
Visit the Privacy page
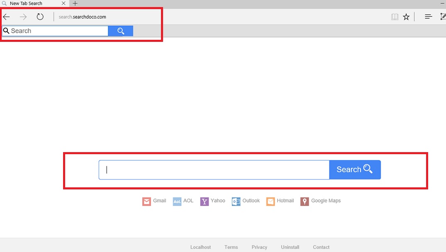(x=259, y=247)
